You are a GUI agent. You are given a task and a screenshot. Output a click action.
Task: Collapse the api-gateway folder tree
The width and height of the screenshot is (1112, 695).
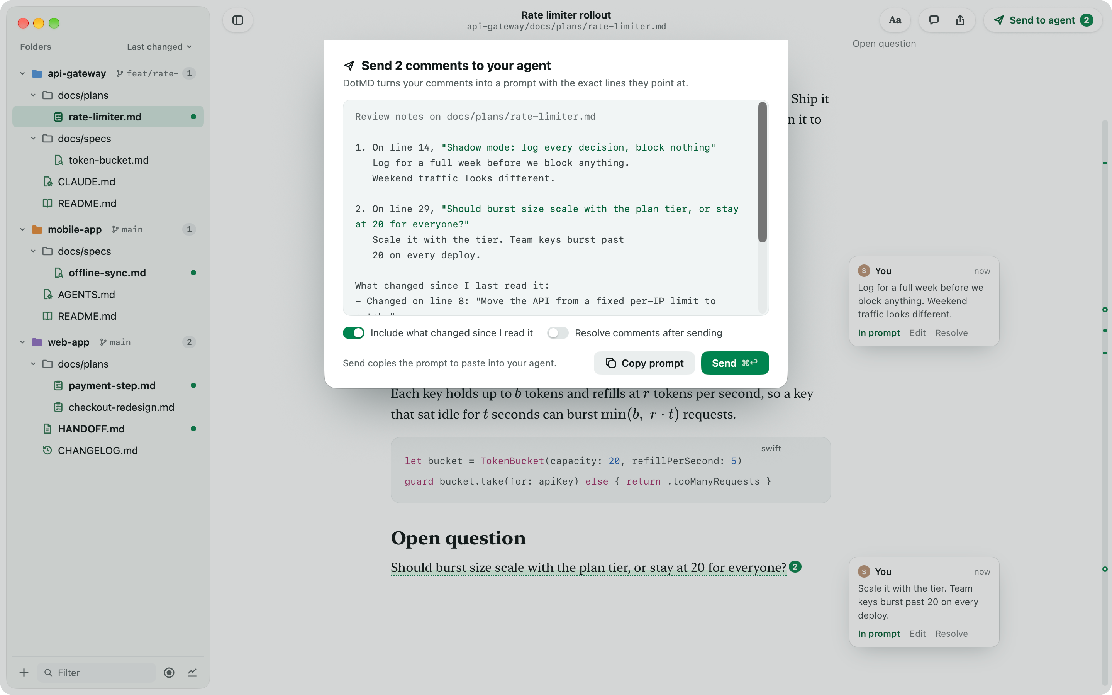[x=22, y=73]
